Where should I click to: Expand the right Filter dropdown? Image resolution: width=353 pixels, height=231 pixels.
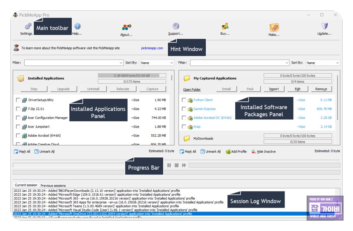point(287,63)
